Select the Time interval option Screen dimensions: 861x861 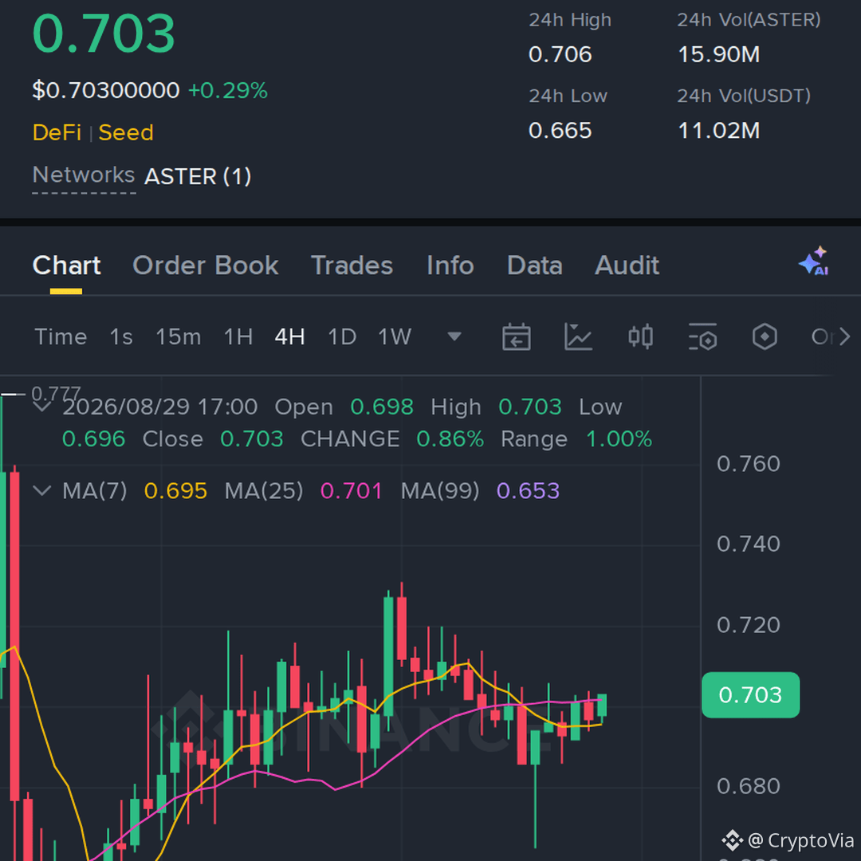click(61, 336)
